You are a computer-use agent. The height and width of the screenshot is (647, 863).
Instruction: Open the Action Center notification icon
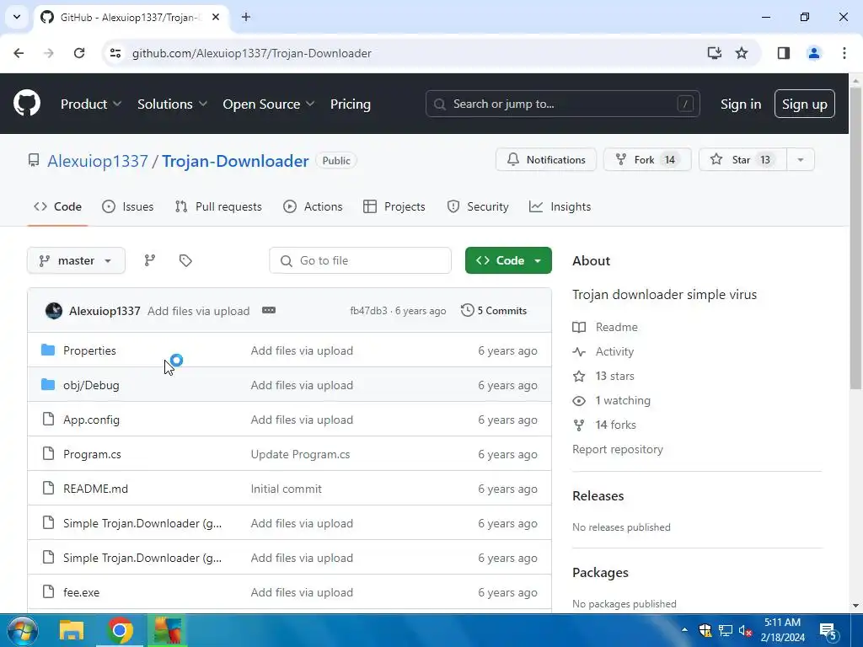click(828, 631)
